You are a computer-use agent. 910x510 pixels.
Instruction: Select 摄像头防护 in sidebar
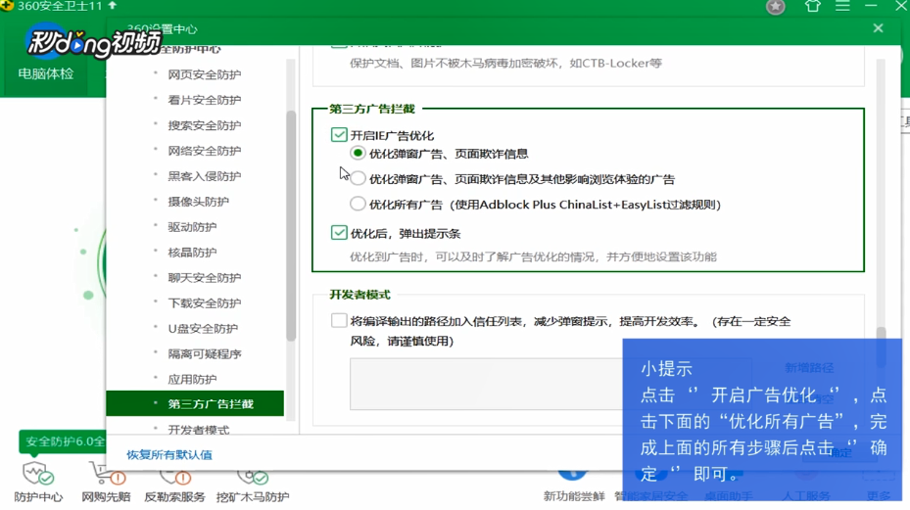point(199,202)
